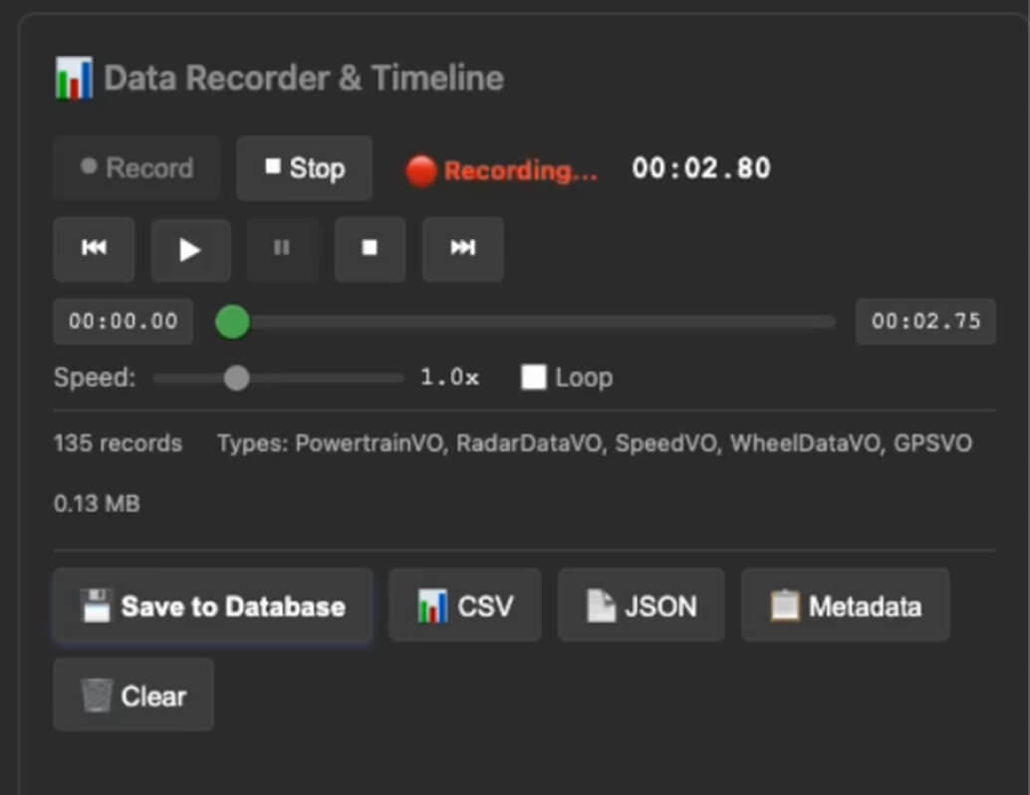Click the 1.0x speed value
Screen dimensions: 1030x795
pyautogui.click(x=450, y=378)
